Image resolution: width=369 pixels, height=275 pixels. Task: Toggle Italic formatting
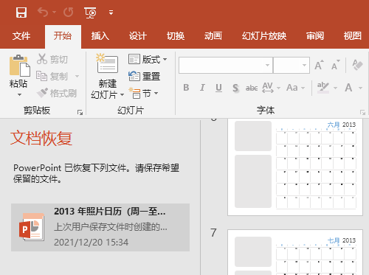click(202, 88)
